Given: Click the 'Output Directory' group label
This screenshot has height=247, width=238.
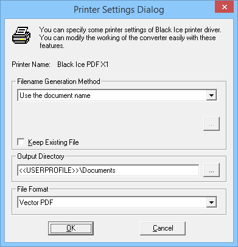Looking at the screenshot, I should tap(41, 156).
